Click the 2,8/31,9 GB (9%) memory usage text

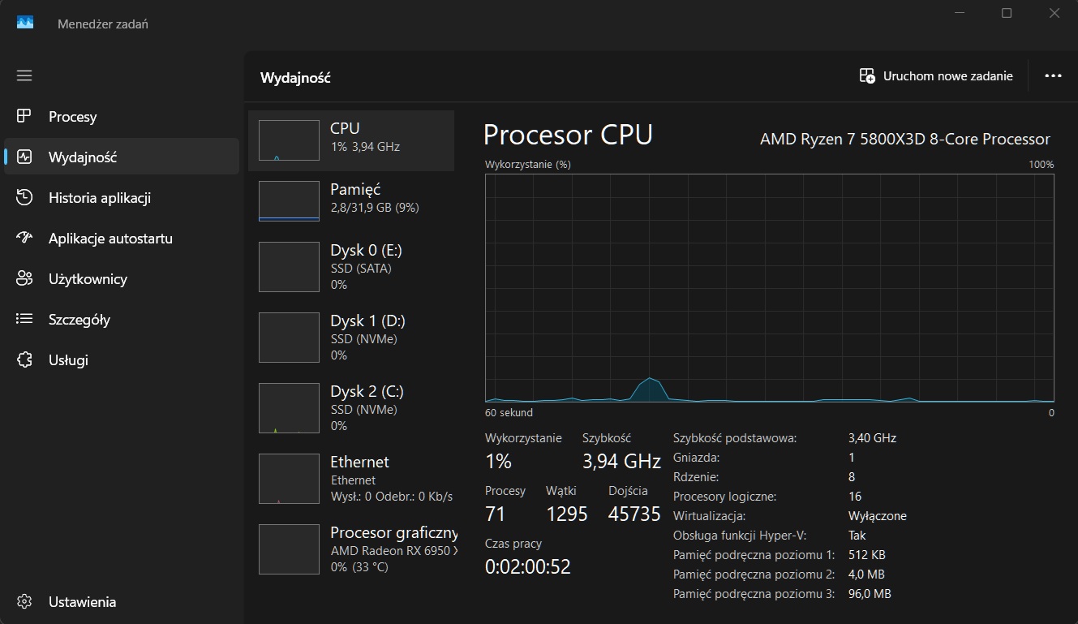375,208
